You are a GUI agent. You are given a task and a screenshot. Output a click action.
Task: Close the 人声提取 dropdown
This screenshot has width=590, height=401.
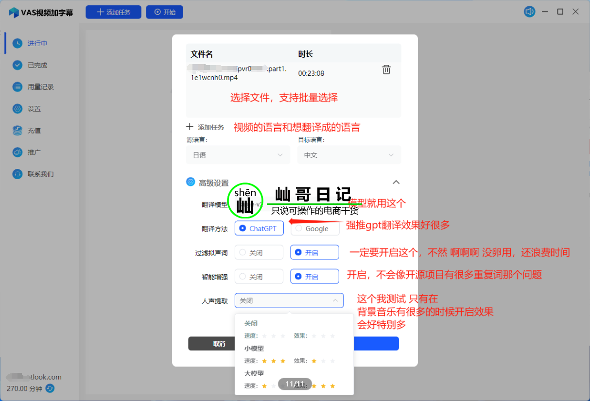(289, 301)
